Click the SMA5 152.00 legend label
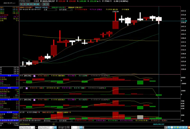Screen dimensions: 190x129 pyautogui.click(x=26, y=7)
